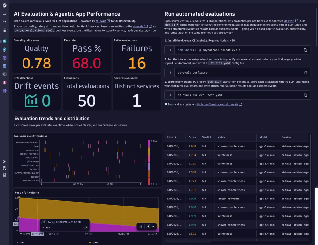318x245 pixels.
Task: Open github.com/dynatrace-oss/dt-evals link
Action: pos(216,104)
